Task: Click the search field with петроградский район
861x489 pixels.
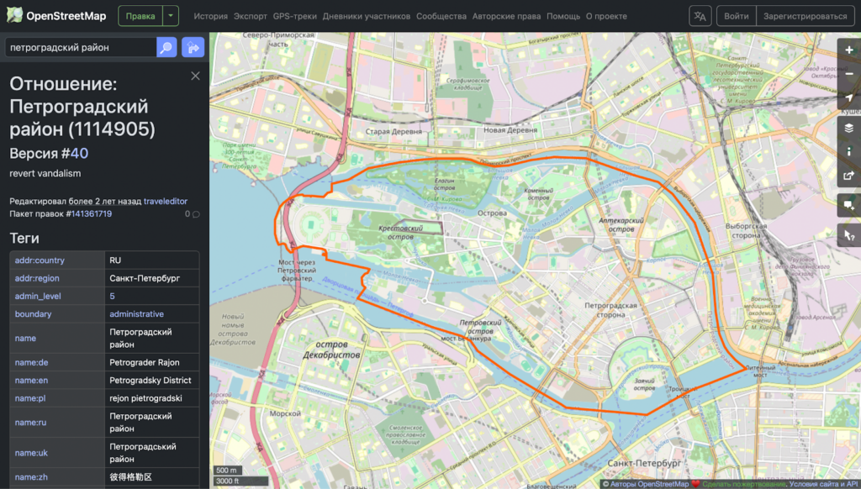Action: pos(80,48)
